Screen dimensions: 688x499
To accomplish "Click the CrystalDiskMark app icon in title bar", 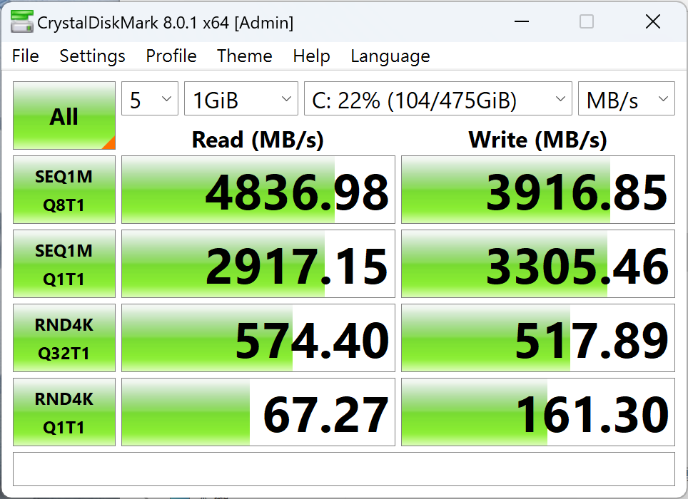I will coord(22,22).
